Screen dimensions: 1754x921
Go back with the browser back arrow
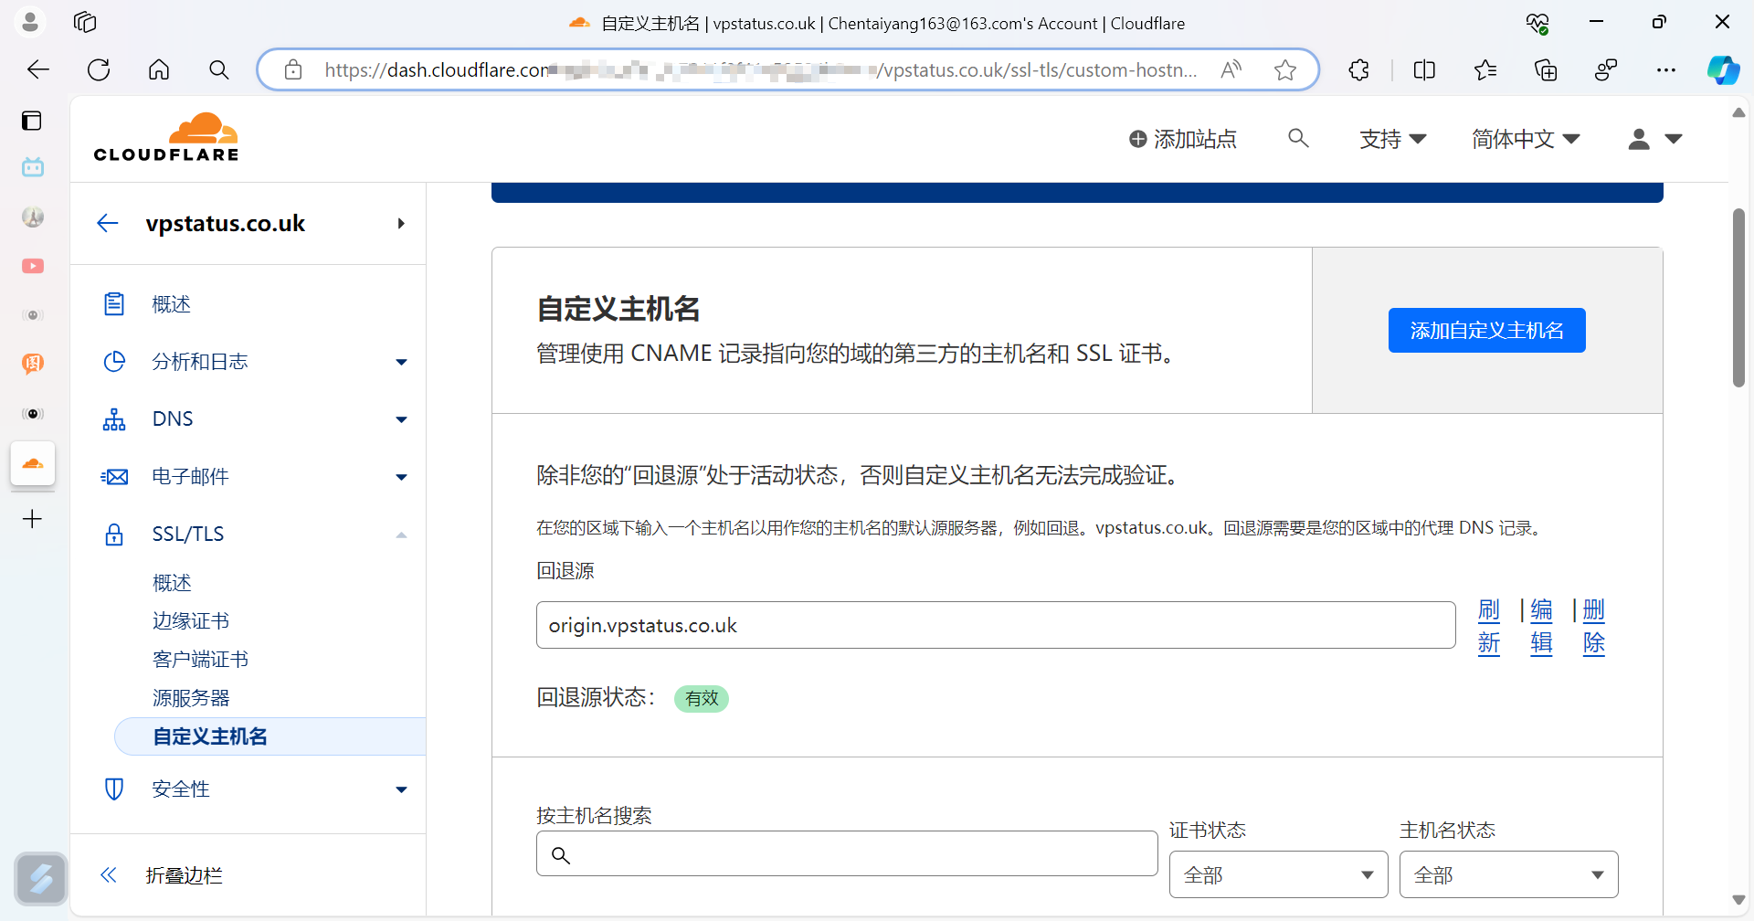pyautogui.click(x=38, y=69)
